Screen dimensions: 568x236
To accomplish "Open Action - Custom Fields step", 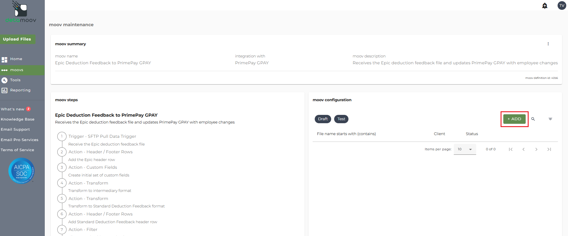I will pyautogui.click(x=93, y=167).
